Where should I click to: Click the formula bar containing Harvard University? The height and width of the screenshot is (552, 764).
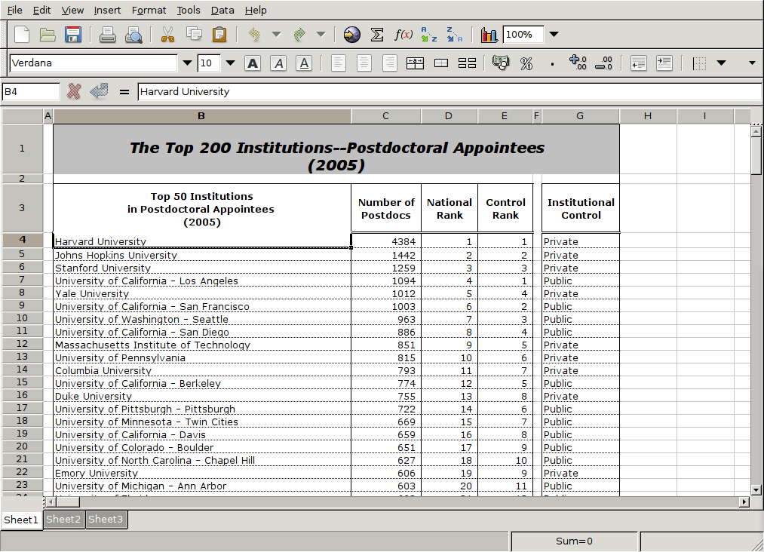(450, 91)
